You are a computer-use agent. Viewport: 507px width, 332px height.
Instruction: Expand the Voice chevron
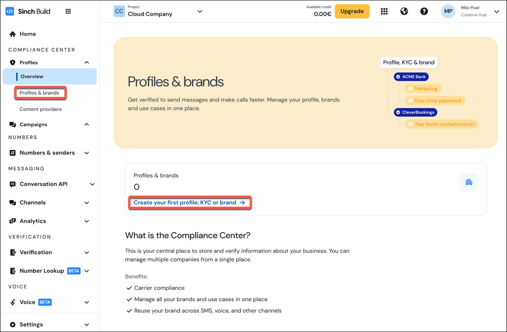click(87, 302)
